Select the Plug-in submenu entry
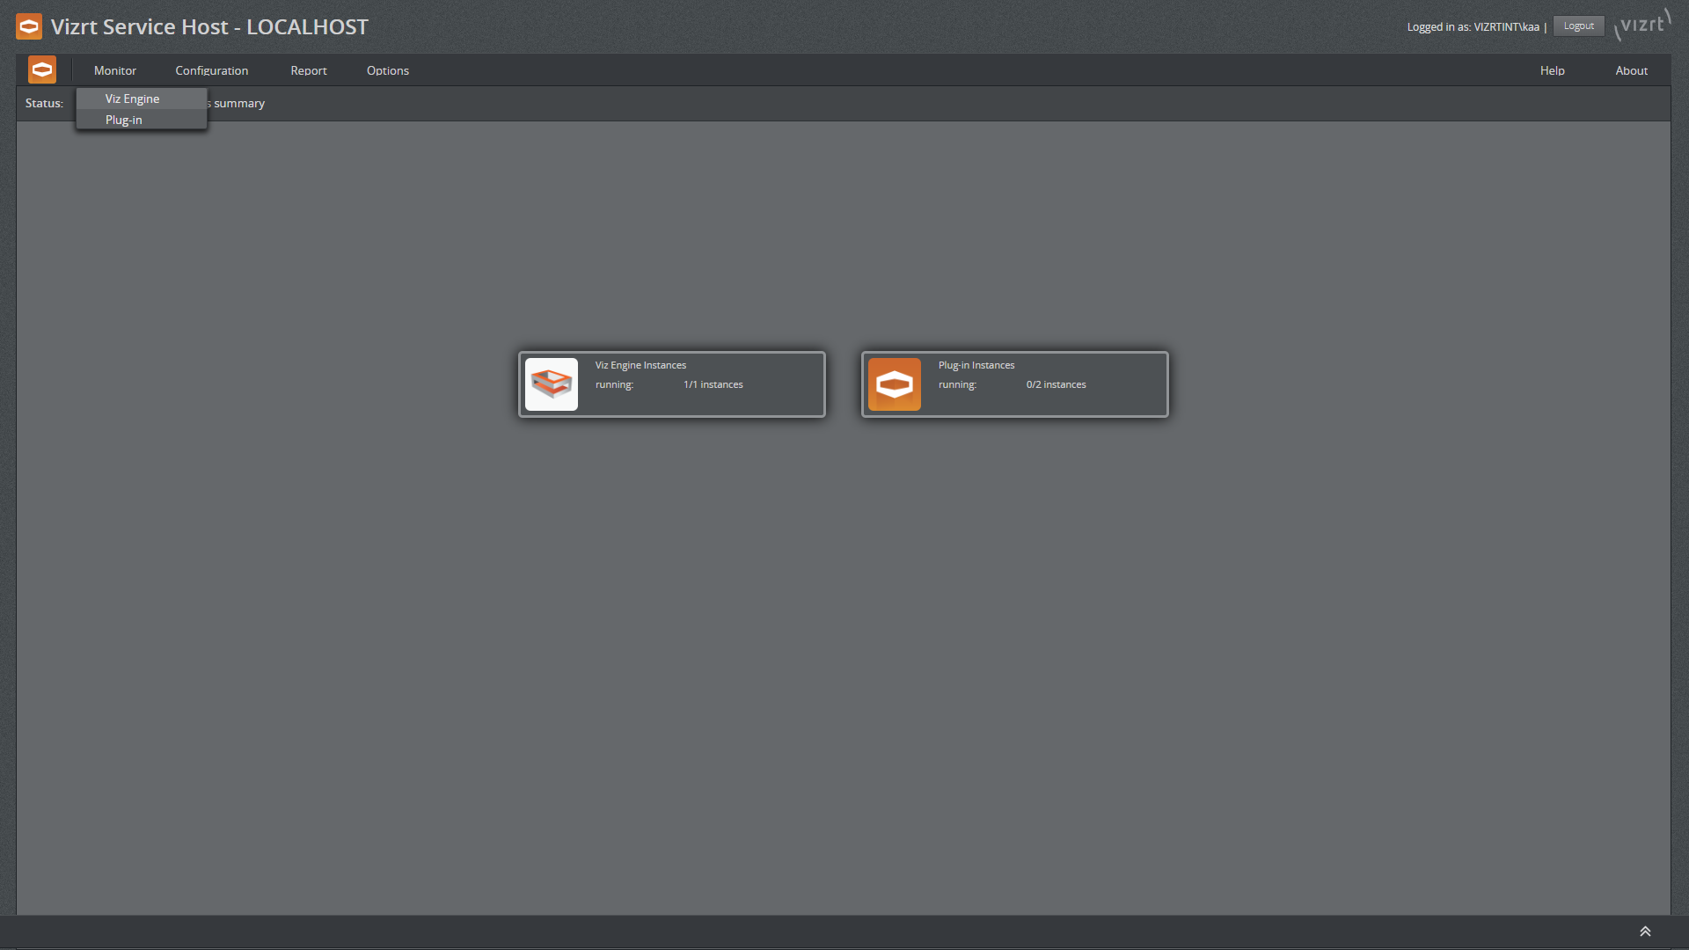 (x=123, y=120)
